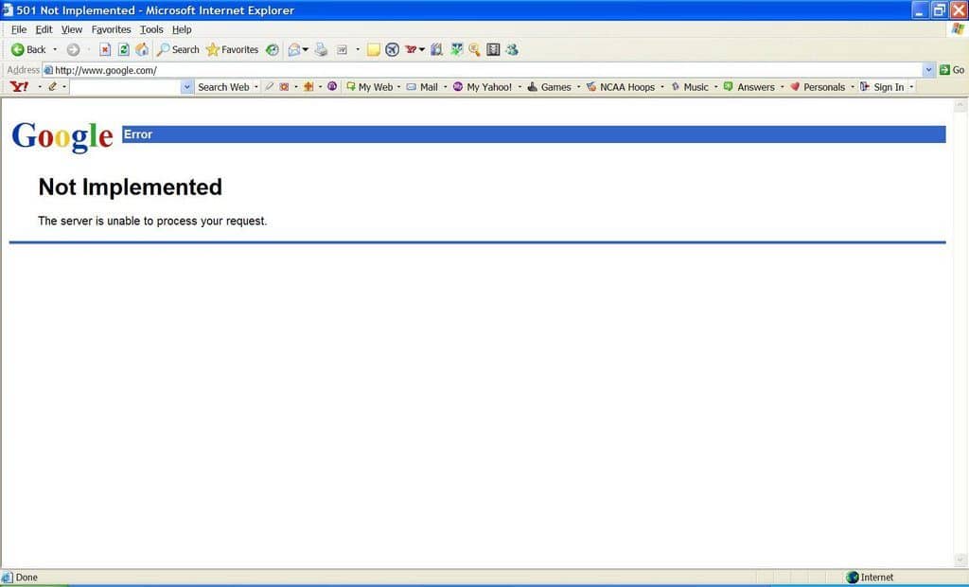Click the pencil icon in Yahoo toolbar
The height and width of the screenshot is (587, 969).
click(x=53, y=86)
